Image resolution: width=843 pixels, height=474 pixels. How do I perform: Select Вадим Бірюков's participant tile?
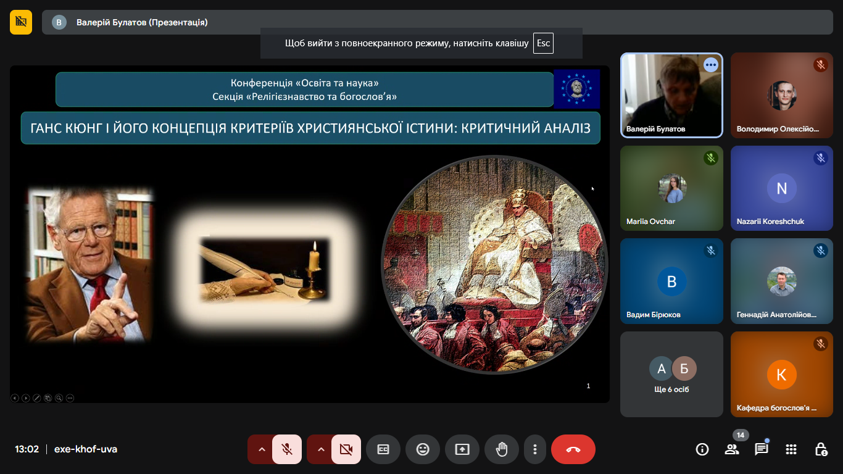[x=671, y=281]
